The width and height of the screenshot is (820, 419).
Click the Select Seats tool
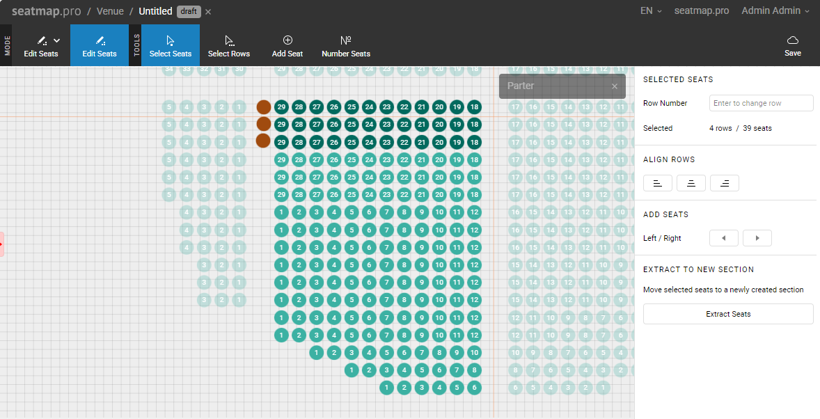171,46
